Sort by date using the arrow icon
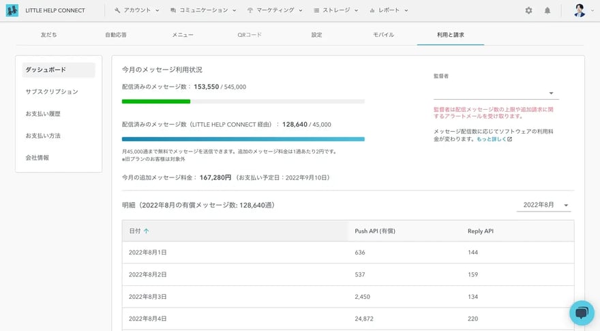 point(147,231)
